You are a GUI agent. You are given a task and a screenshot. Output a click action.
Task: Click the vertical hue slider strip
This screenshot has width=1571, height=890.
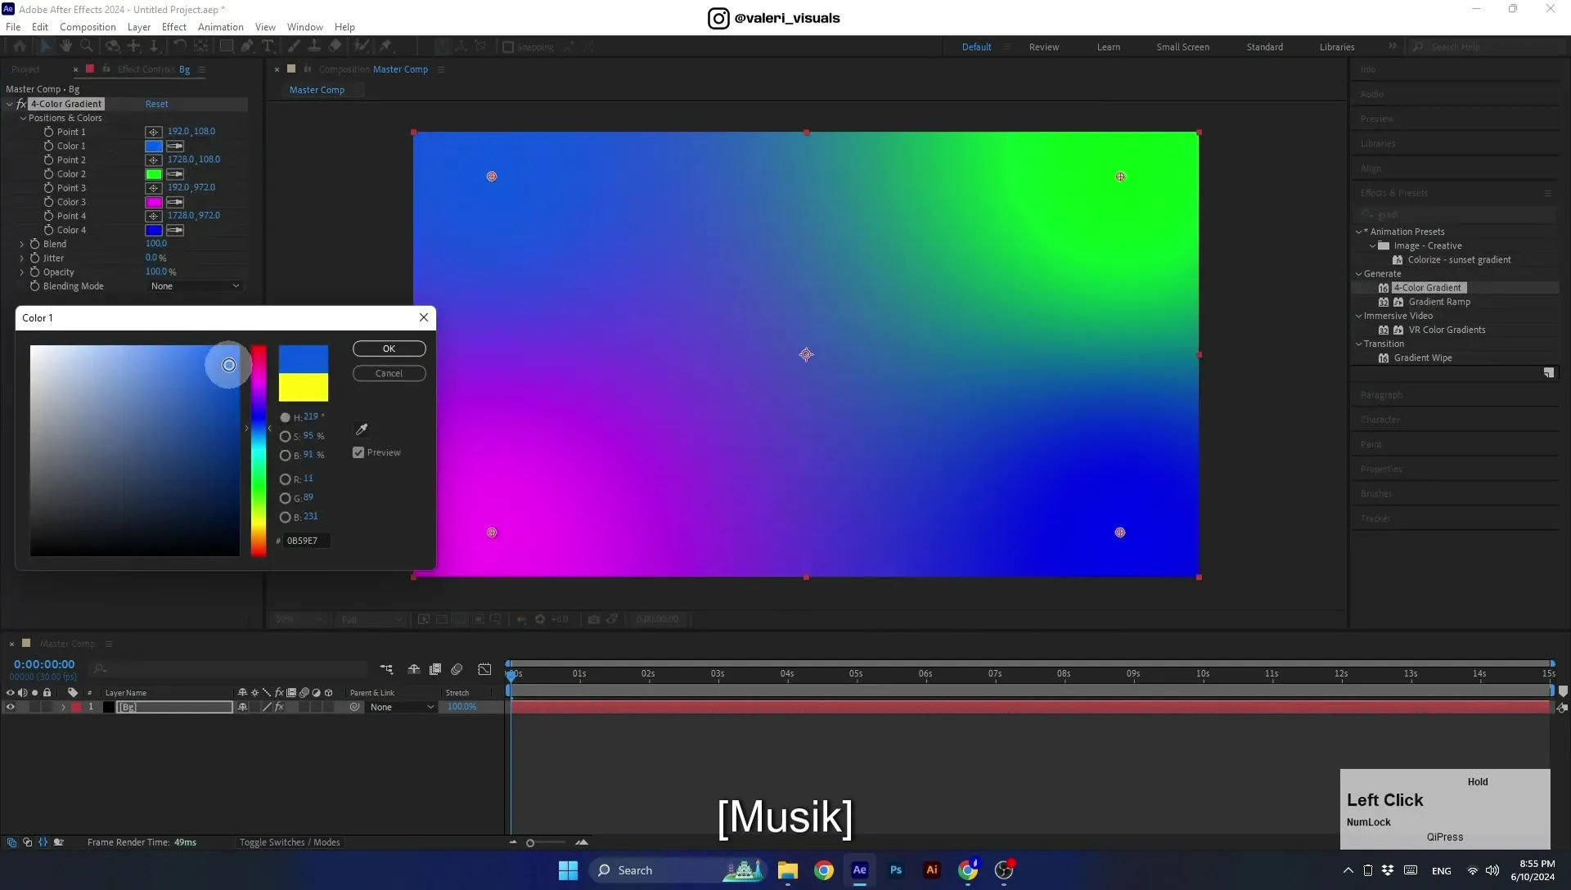259,451
